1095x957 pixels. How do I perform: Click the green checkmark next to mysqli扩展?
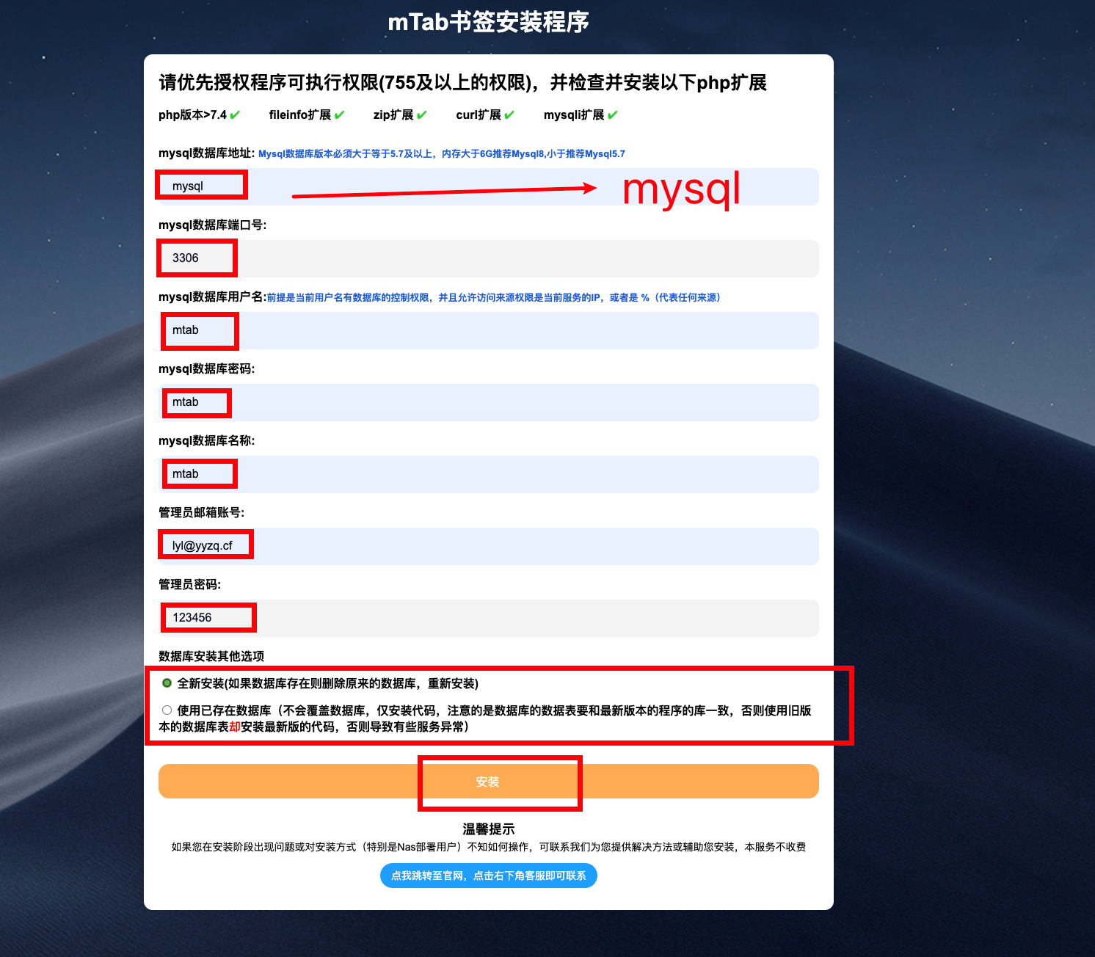coord(612,114)
